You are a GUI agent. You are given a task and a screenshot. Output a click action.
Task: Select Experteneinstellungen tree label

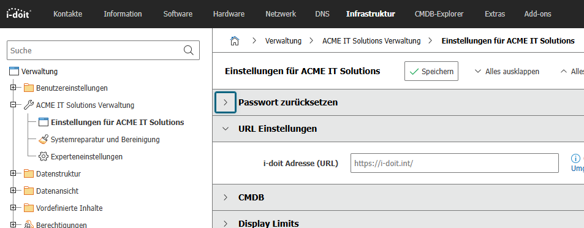point(87,157)
